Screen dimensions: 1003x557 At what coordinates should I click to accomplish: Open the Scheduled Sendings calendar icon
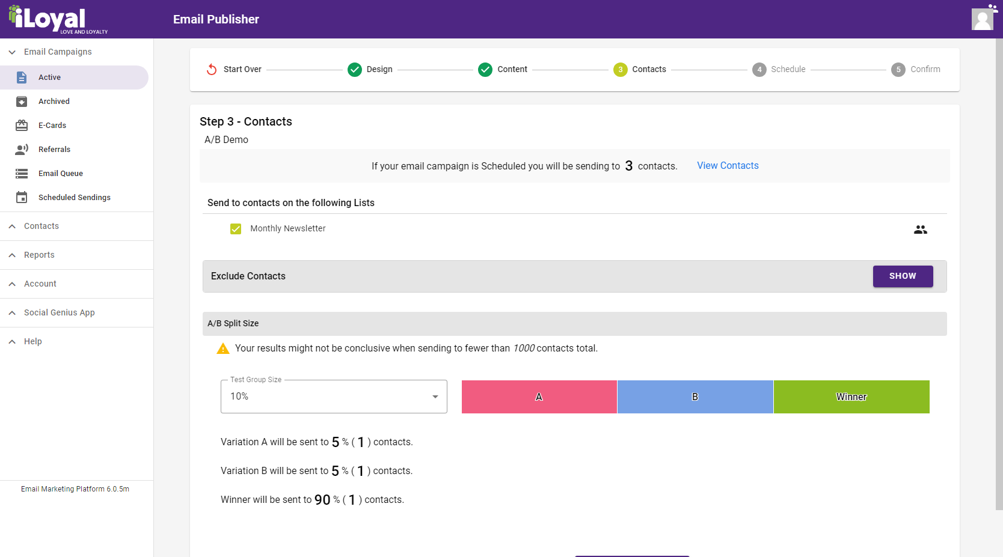[22, 198]
